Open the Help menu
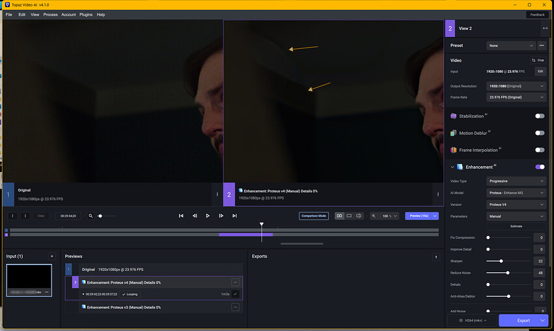The height and width of the screenshot is (331, 554). point(100,14)
